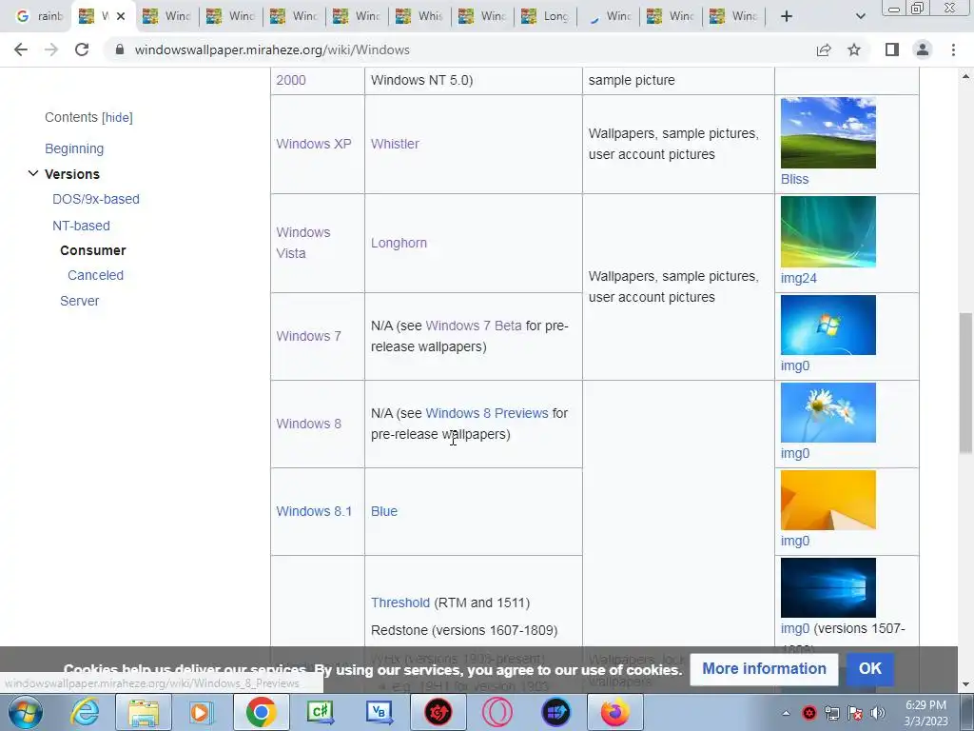Open the volume speaker tray icon

pos(877,713)
